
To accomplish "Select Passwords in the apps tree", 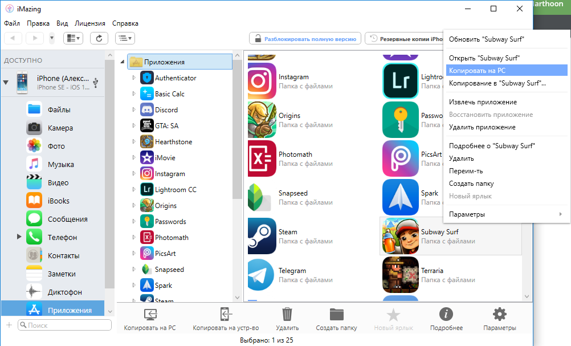I will 170,221.
